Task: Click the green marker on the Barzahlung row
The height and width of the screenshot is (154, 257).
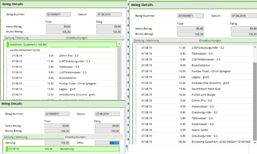Action: coord(7,149)
